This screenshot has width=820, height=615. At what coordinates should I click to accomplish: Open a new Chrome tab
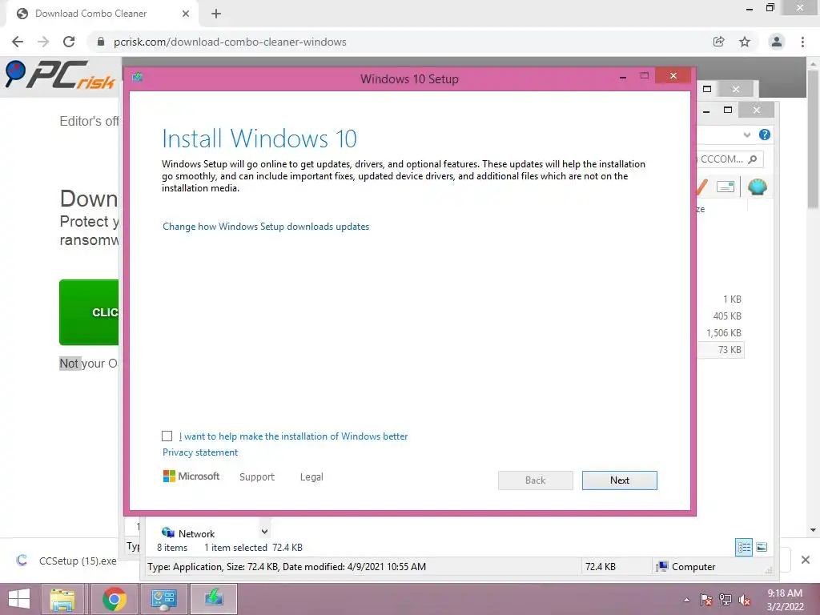[x=216, y=14]
